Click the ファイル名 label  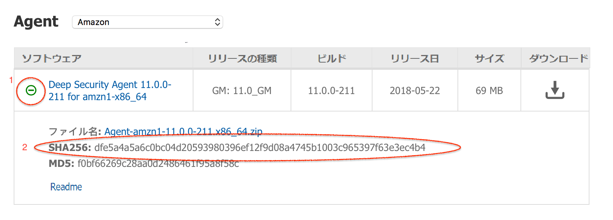74,132
